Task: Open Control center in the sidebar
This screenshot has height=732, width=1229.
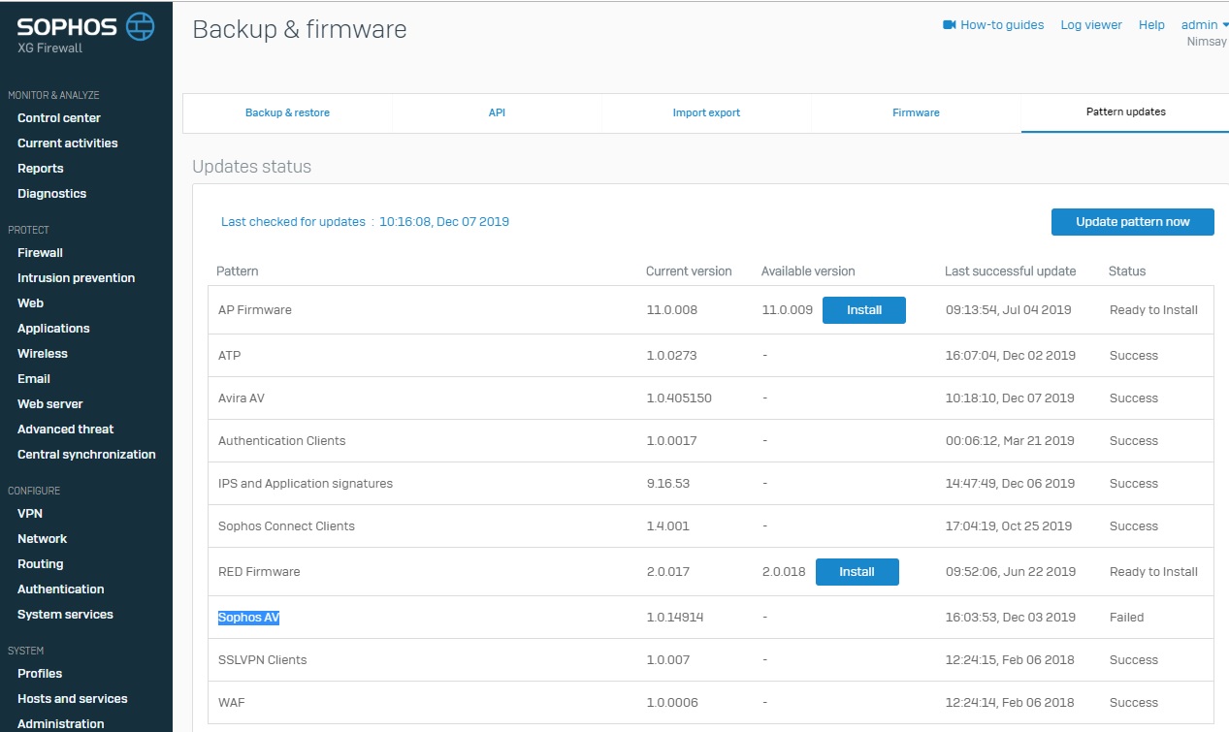Action: [x=59, y=118]
